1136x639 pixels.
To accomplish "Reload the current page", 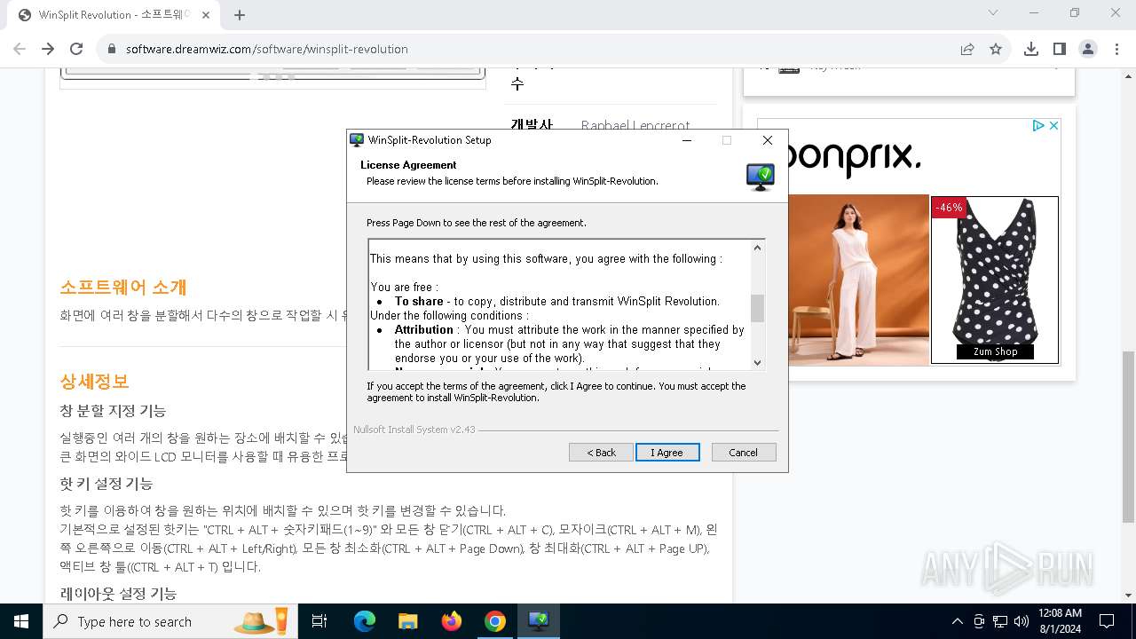I will click(x=76, y=49).
